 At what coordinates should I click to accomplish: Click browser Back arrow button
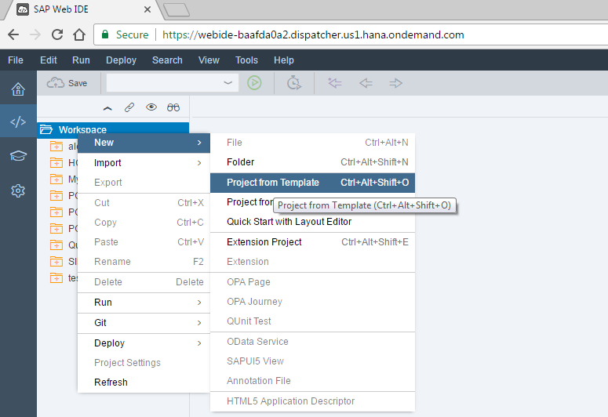coord(13,34)
